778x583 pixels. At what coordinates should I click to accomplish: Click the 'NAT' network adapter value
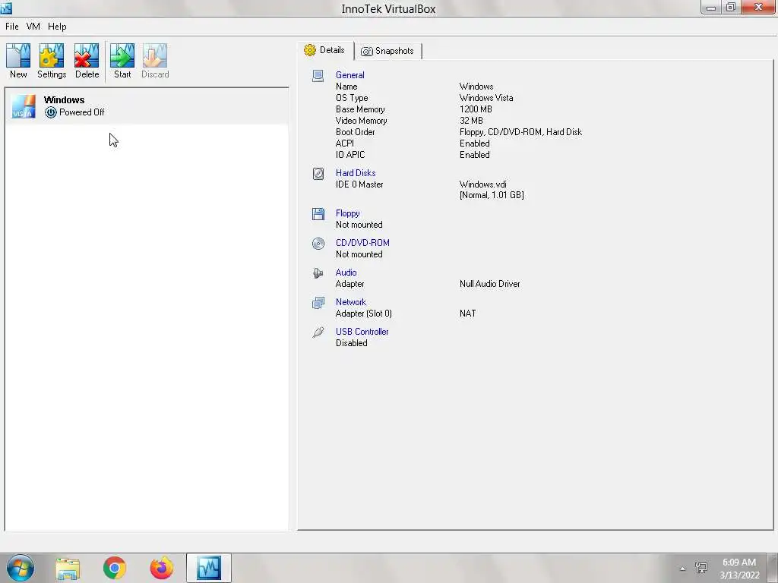point(468,314)
